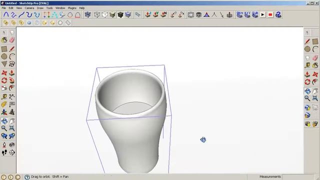Select the Push/Pull tool in left toolbar
Image resolution: width=320 pixels, height=180 pixels.
coord(12,72)
